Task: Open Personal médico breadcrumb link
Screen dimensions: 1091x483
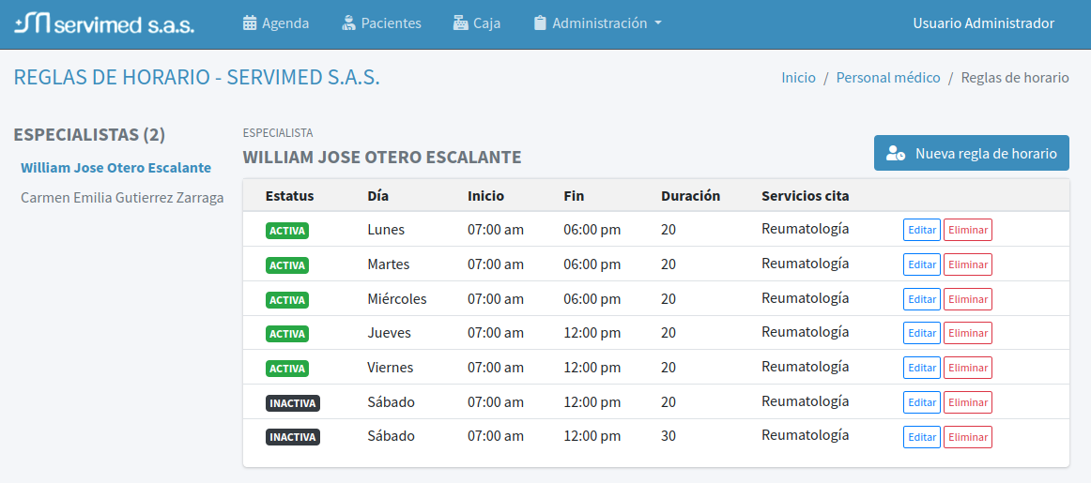Action: coord(887,78)
